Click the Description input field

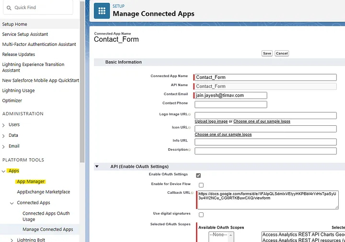tap(265, 151)
